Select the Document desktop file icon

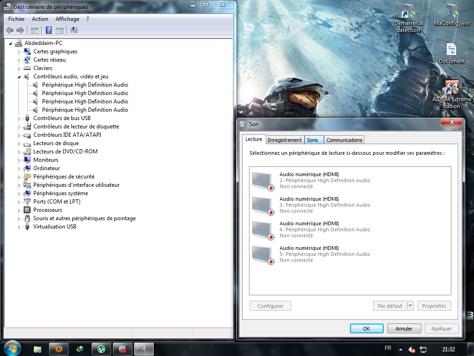452,53
